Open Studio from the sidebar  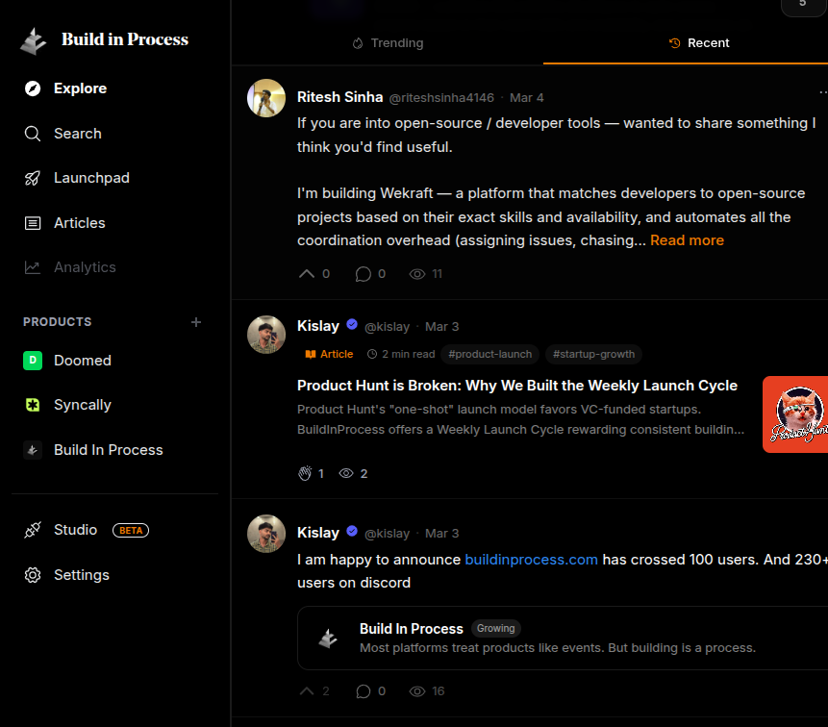click(76, 530)
